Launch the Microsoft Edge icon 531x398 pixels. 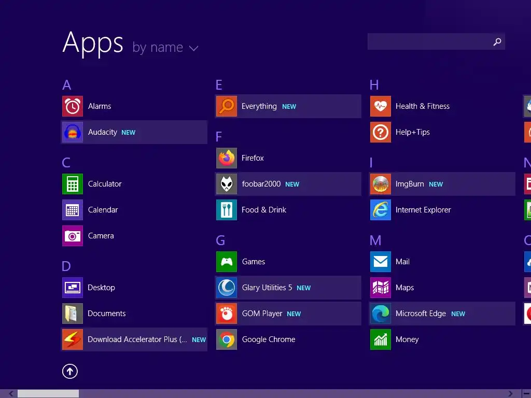(381, 314)
